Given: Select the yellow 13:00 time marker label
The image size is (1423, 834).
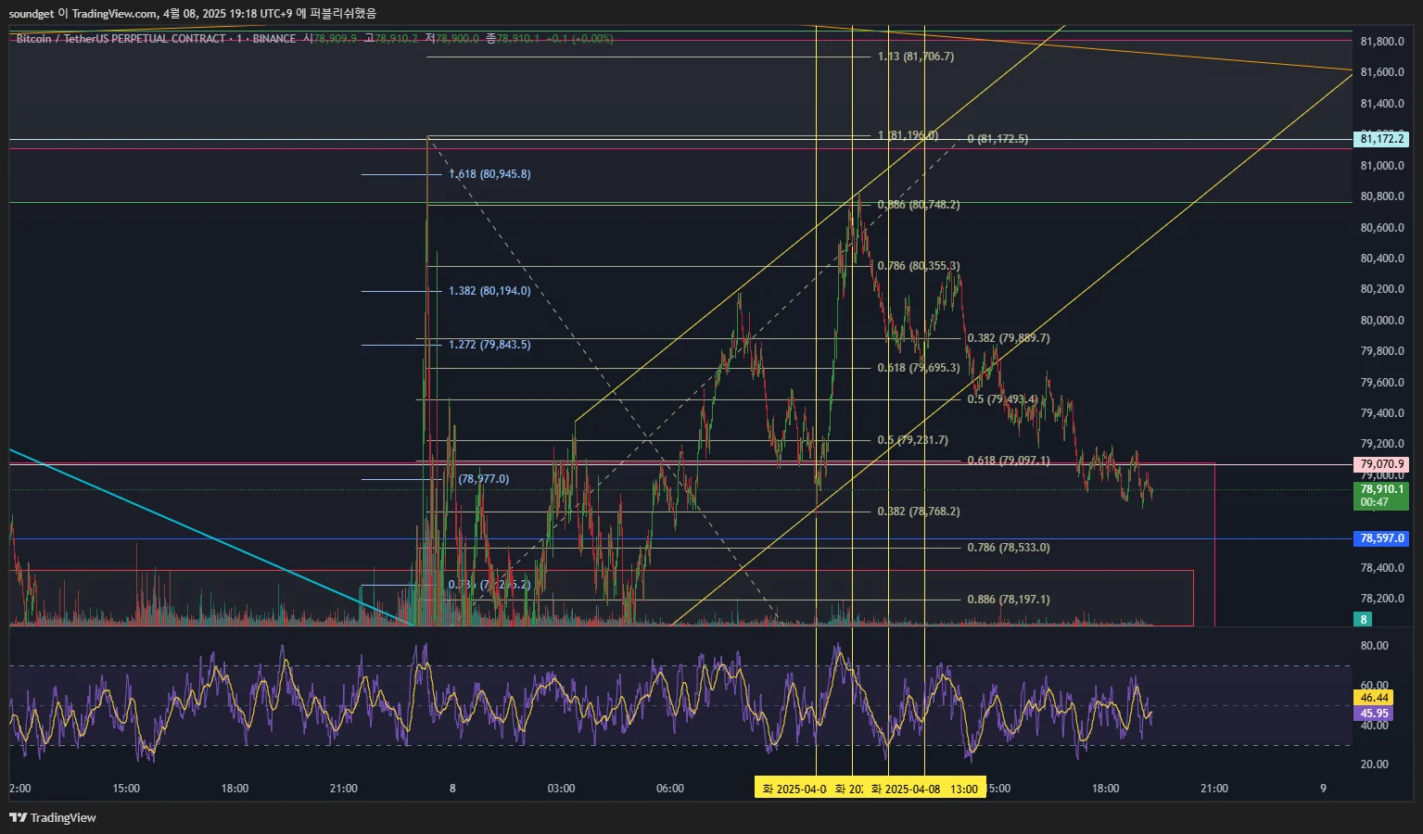Looking at the screenshot, I should click(964, 789).
